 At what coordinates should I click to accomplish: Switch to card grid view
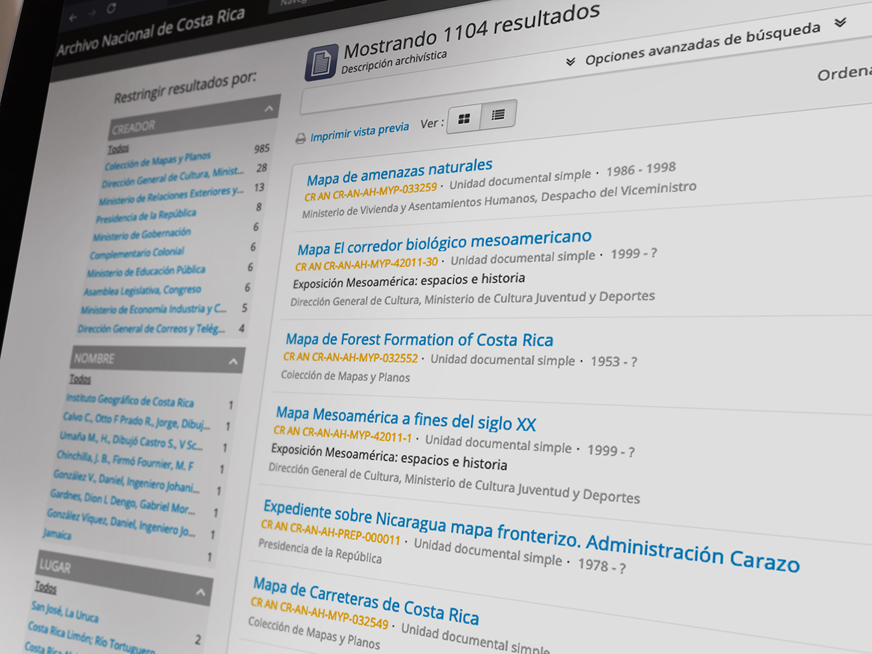464,119
